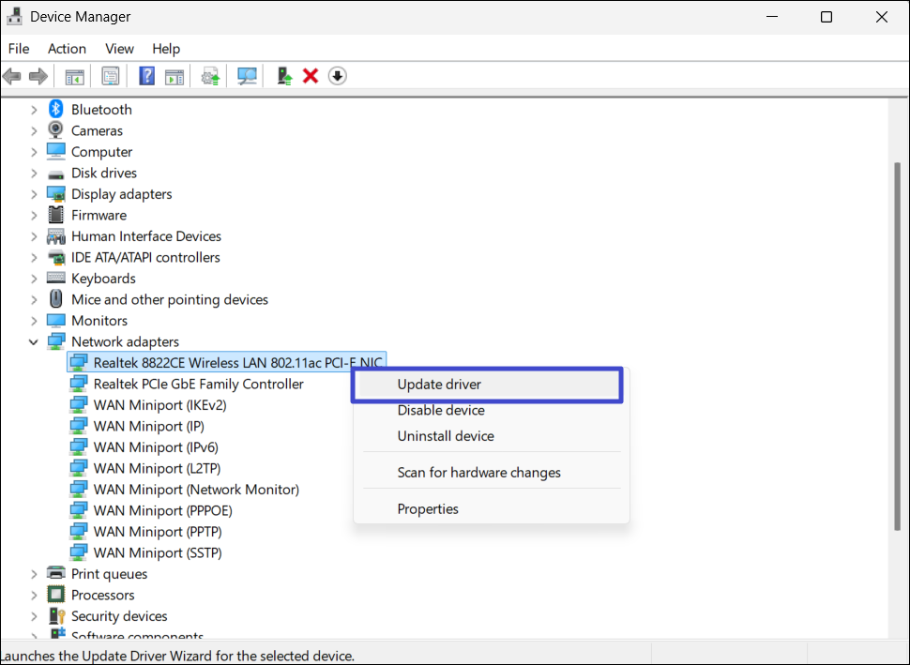Select Realtek PCIe GbE Family Controller
The image size is (910, 665).
click(198, 385)
